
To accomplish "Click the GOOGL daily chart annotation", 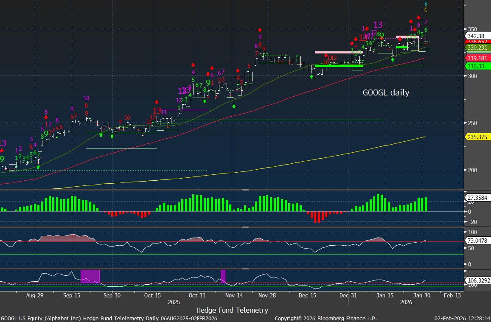I will click(386, 92).
